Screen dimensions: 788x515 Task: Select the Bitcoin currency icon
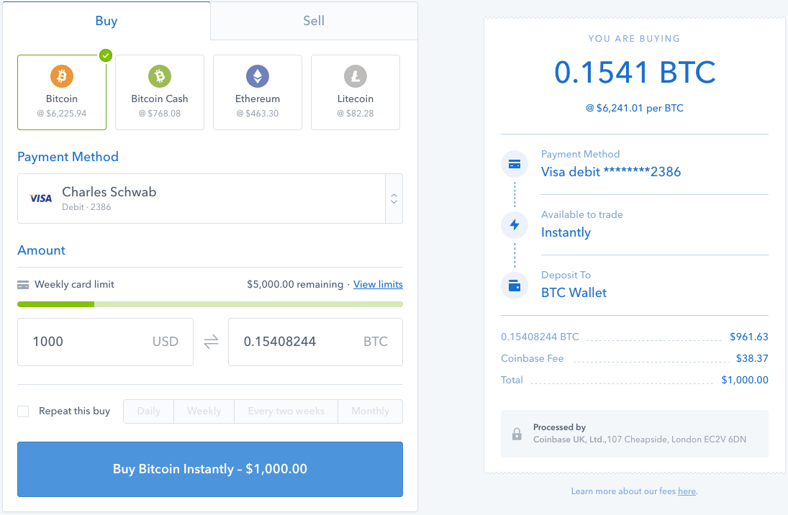coord(61,75)
